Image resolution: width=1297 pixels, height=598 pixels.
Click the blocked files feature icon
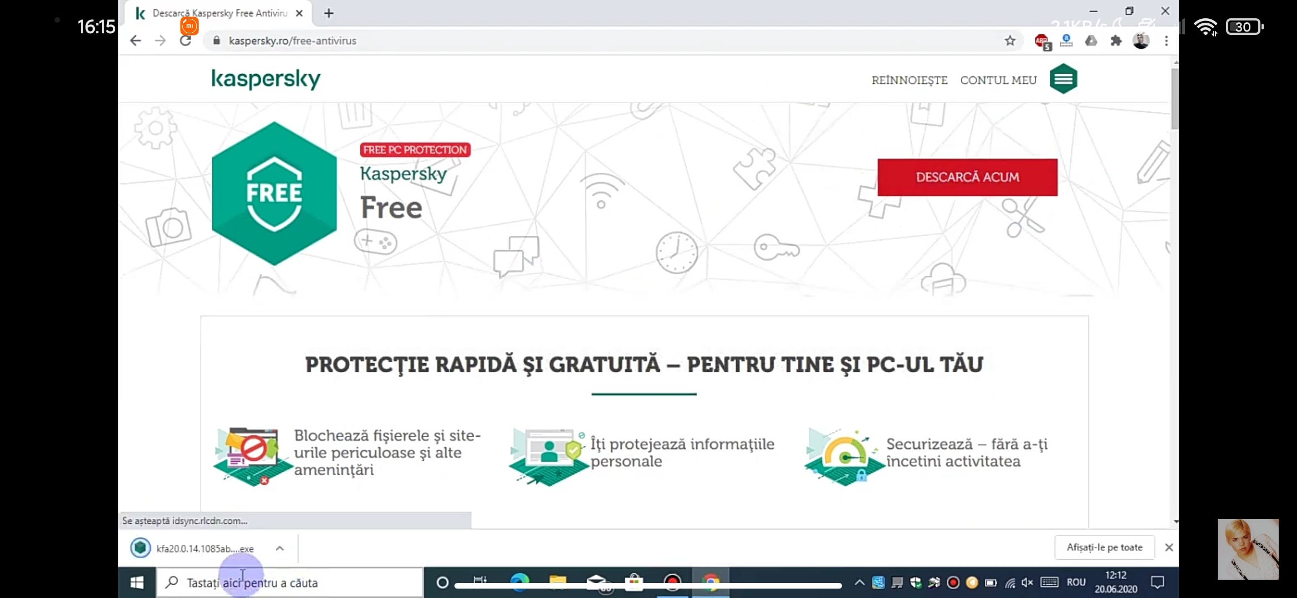click(252, 456)
